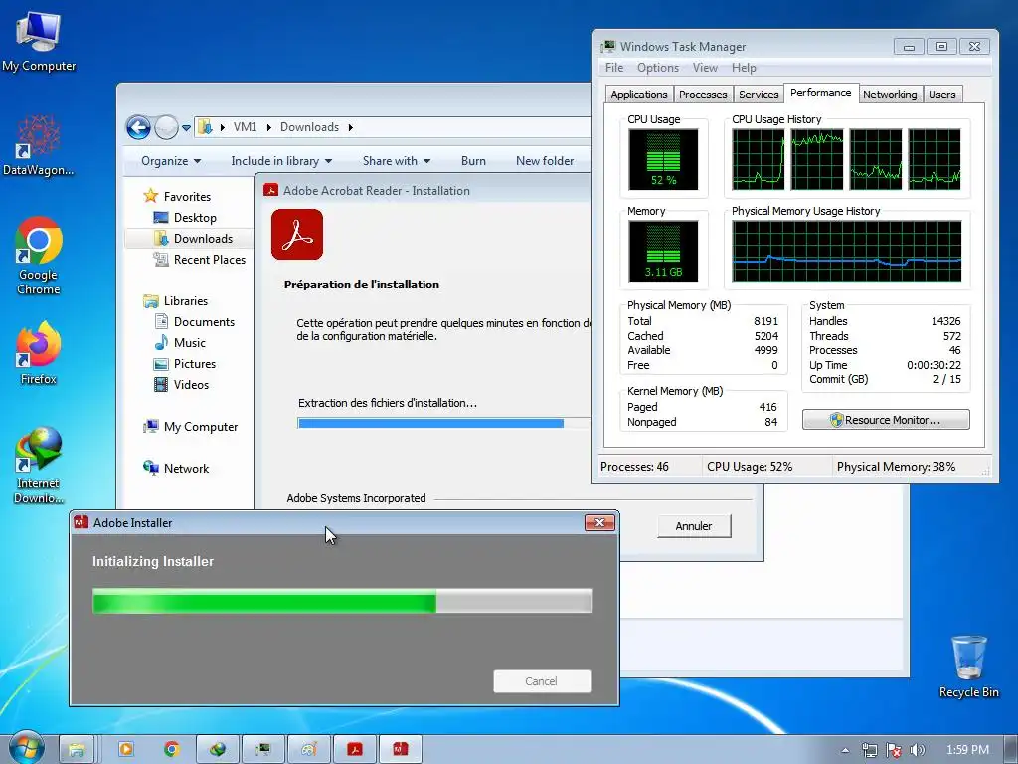Open My Computer desktop icon
This screenshot has width=1018, height=764.
tap(39, 42)
